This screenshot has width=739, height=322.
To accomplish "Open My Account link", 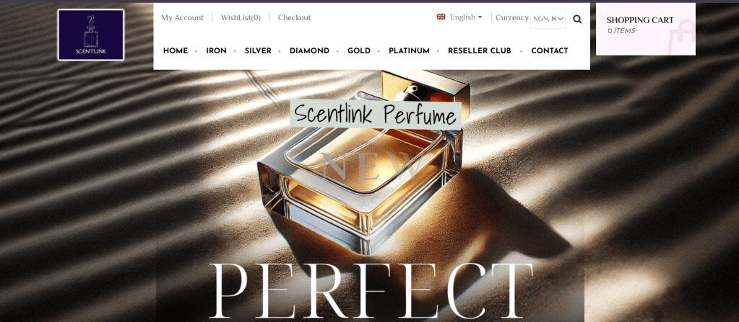I will (x=182, y=18).
